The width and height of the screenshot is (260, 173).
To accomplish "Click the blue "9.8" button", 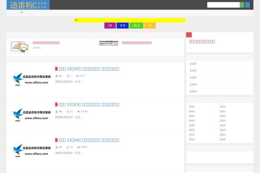I will pyautogui.click(x=123, y=26).
